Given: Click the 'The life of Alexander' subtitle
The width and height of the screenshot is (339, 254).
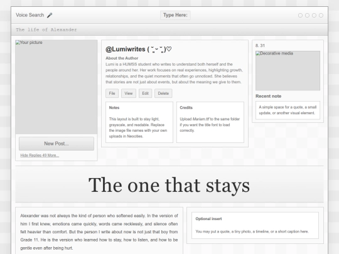Looking at the screenshot, I should coord(46,30).
